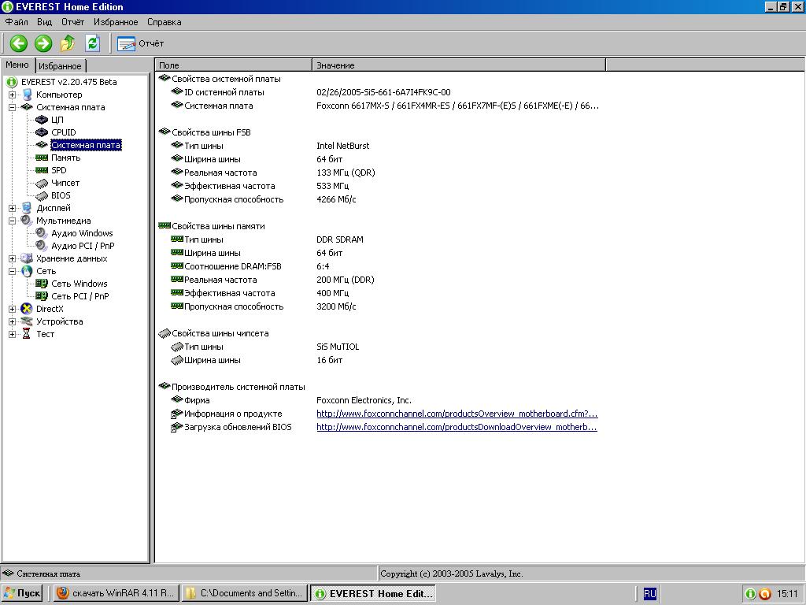Select SPD in the sidebar tree
The width and height of the screenshot is (806, 605).
pos(58,170)
